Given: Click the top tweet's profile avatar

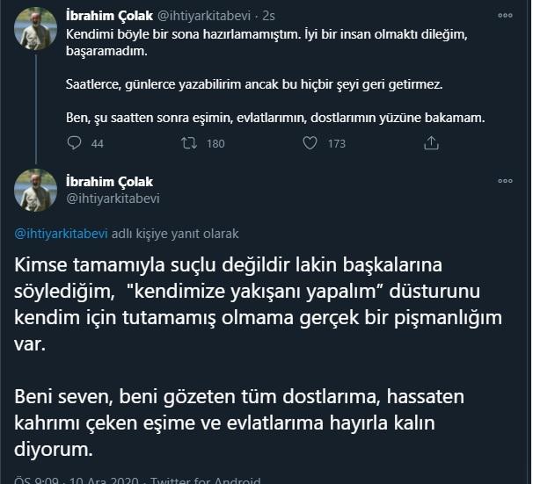Looking at the screenshot, I should coord(36,31).
